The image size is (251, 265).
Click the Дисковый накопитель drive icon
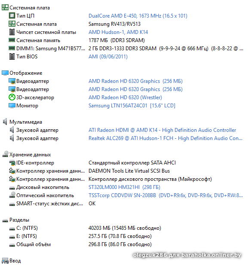[x=12, y=188]
